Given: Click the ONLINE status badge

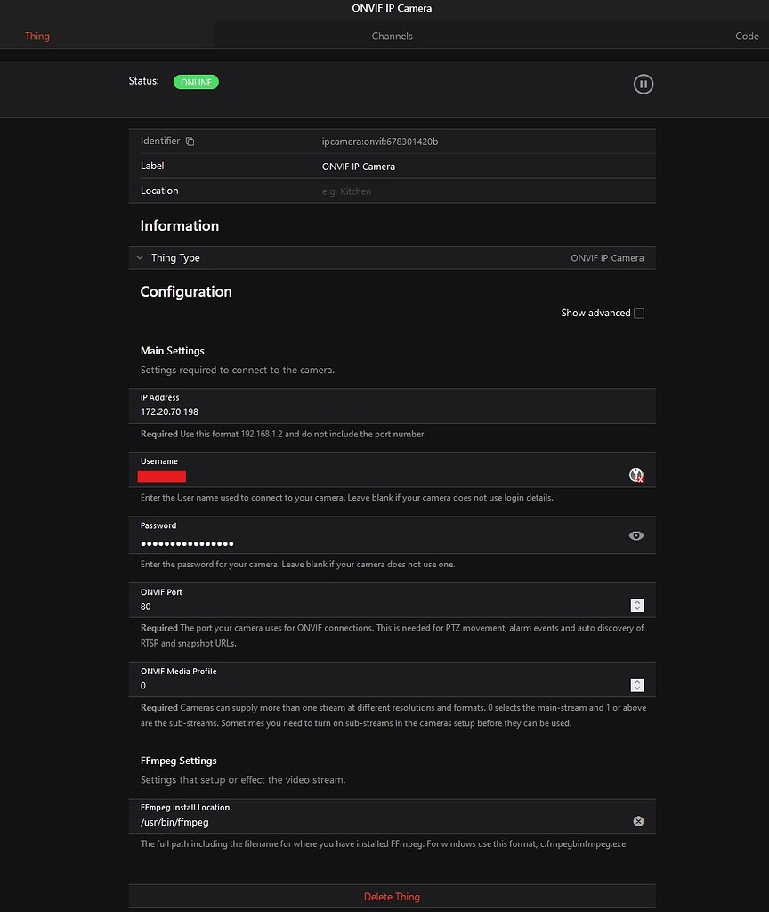Looking at the screenshot, I should [196, 81].
